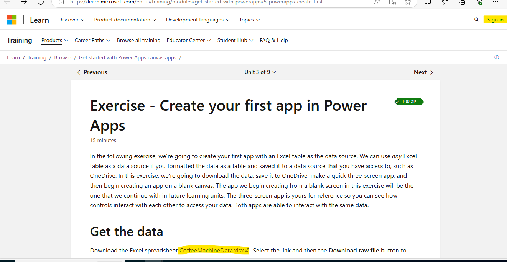
Task: Expand the Topics dropdown
Action: [x=250, y=20]
